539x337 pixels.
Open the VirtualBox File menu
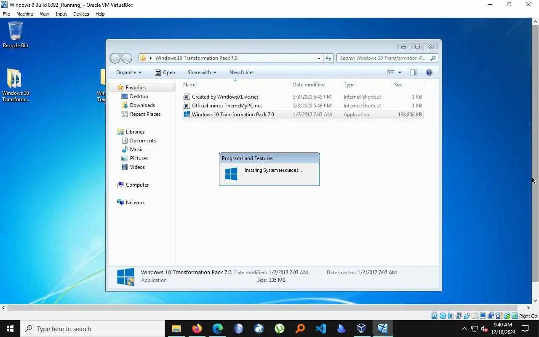point(6,14)
